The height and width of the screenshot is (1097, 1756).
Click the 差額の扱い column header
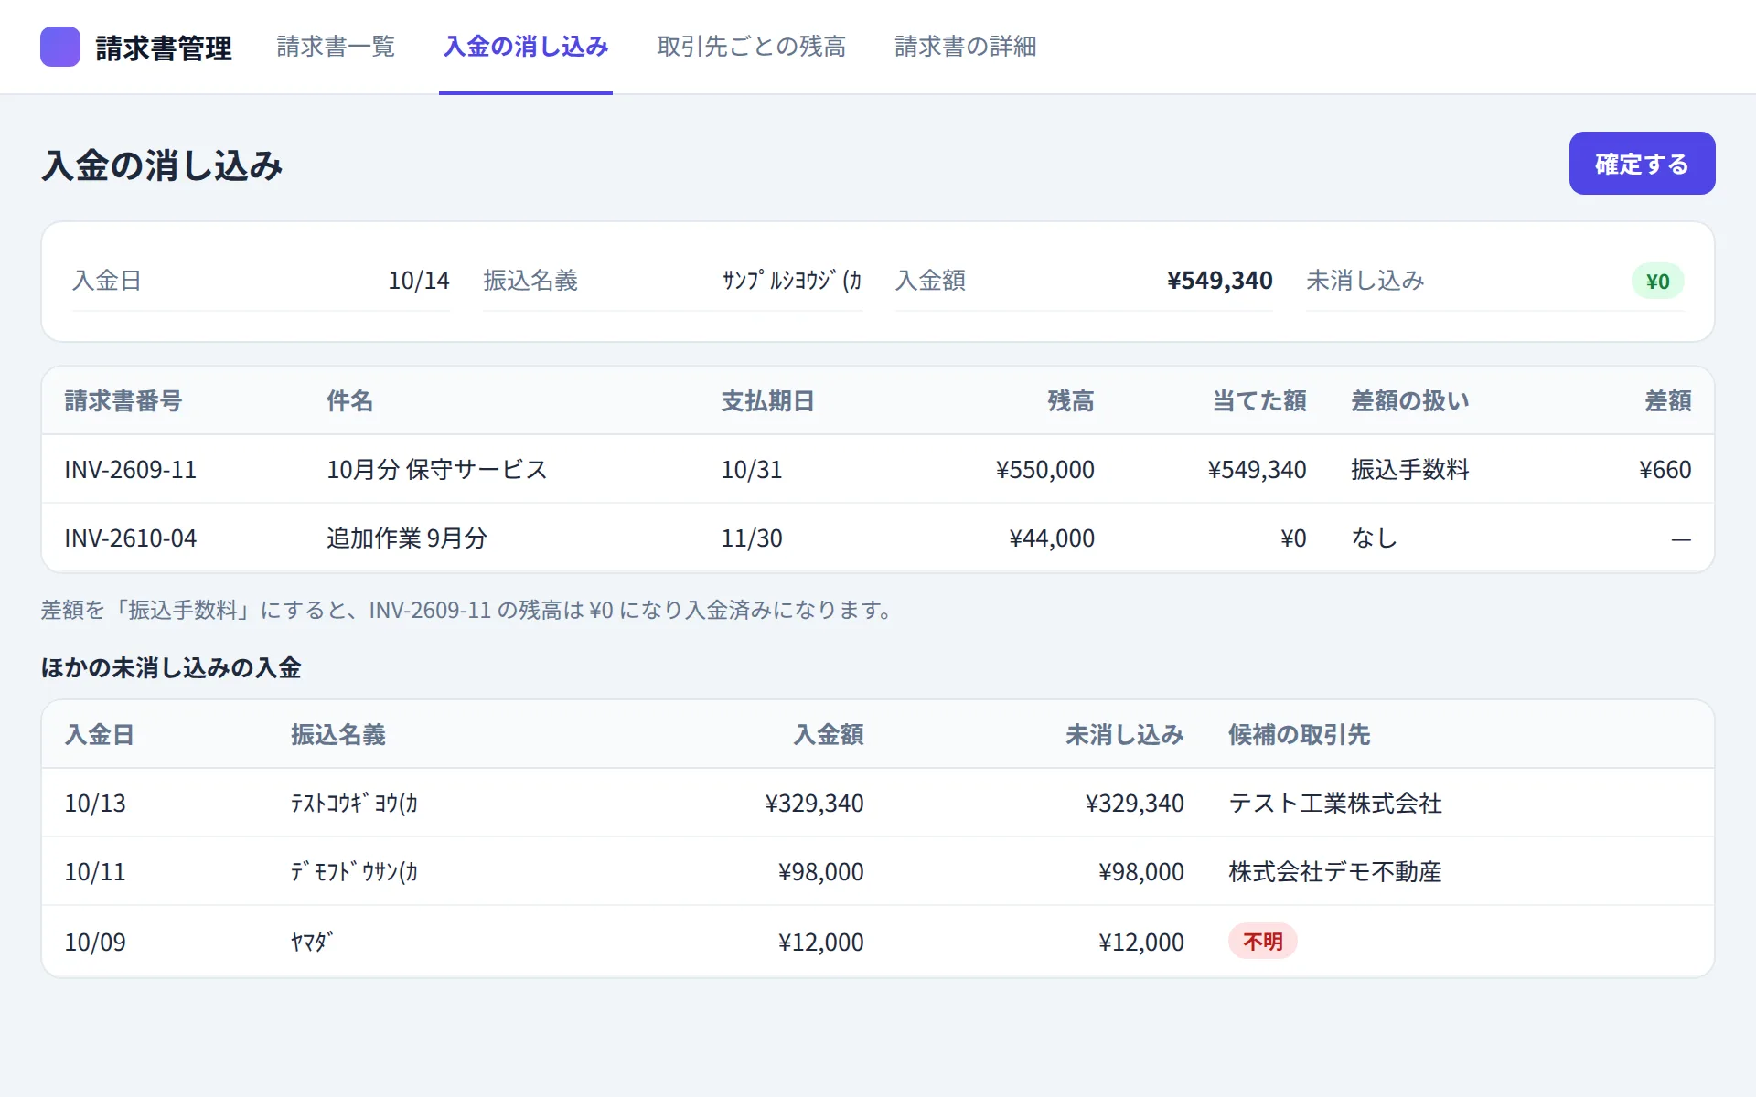[1410, 401]
